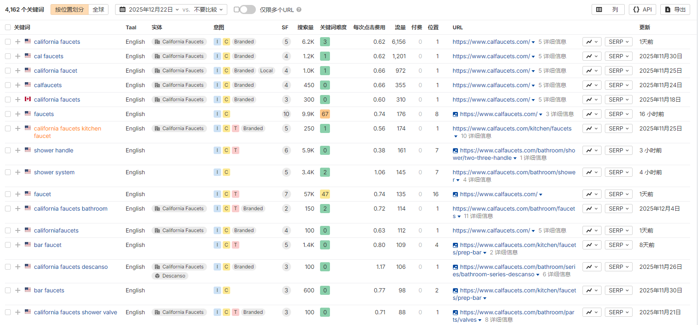The height and width of the screenshot is (325, 698).
Task: Add 'calfaucets' keyword via plus icon
Action: tap(18, 85)
